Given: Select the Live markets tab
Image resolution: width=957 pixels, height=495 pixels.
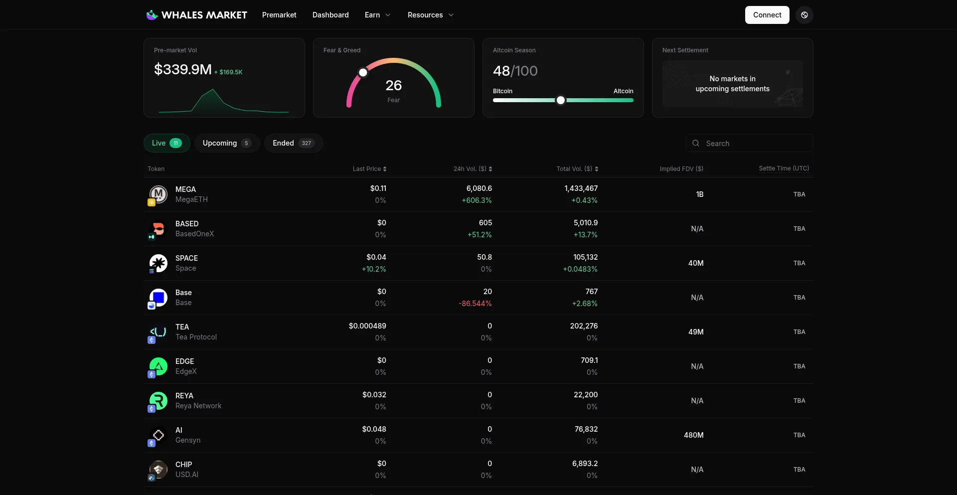Looking at the screenshot, I should coord(166,143).
